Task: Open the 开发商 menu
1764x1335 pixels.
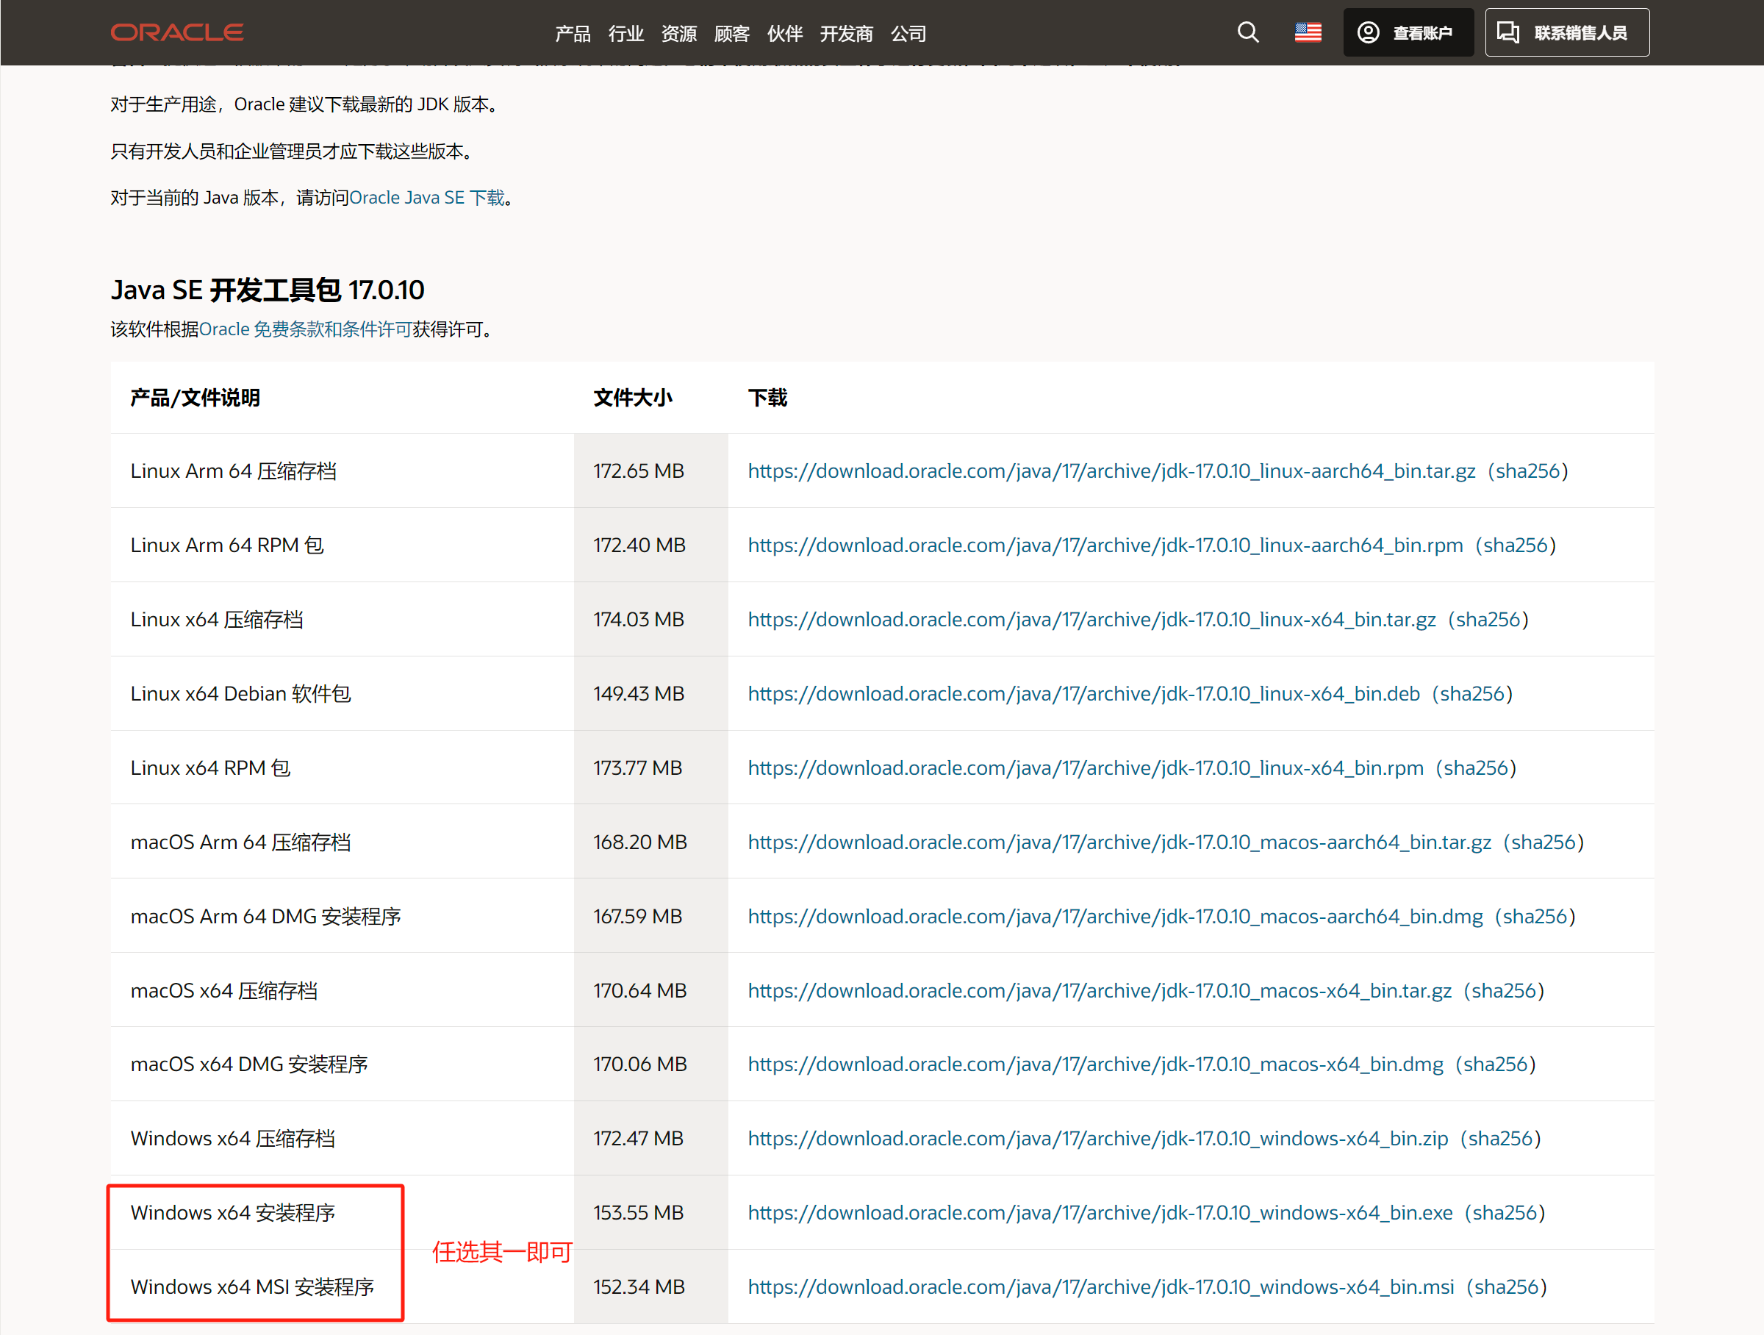Action: 846,34
